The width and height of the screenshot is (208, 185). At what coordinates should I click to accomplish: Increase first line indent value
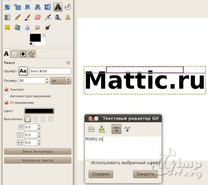pyautogui.click(x=39, y=126)
